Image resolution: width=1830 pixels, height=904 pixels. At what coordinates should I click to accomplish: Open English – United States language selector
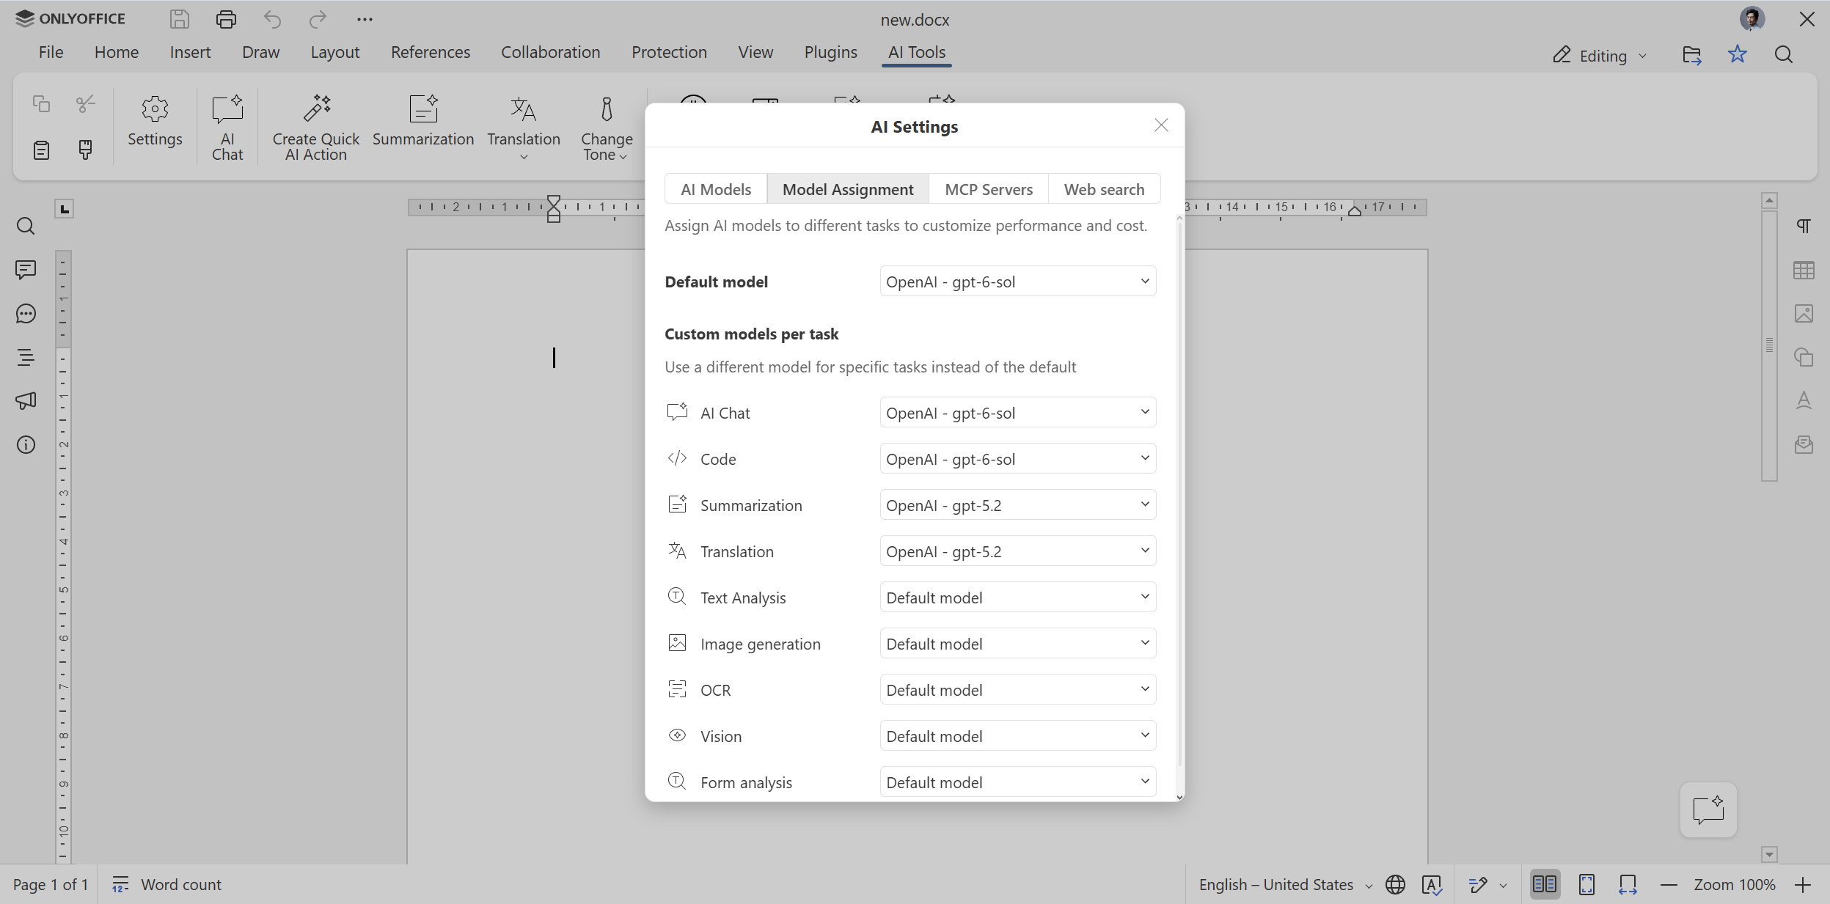click(x=1285, y=885)
